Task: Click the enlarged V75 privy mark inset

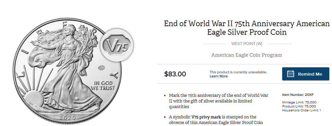Action: coord(116,45)
